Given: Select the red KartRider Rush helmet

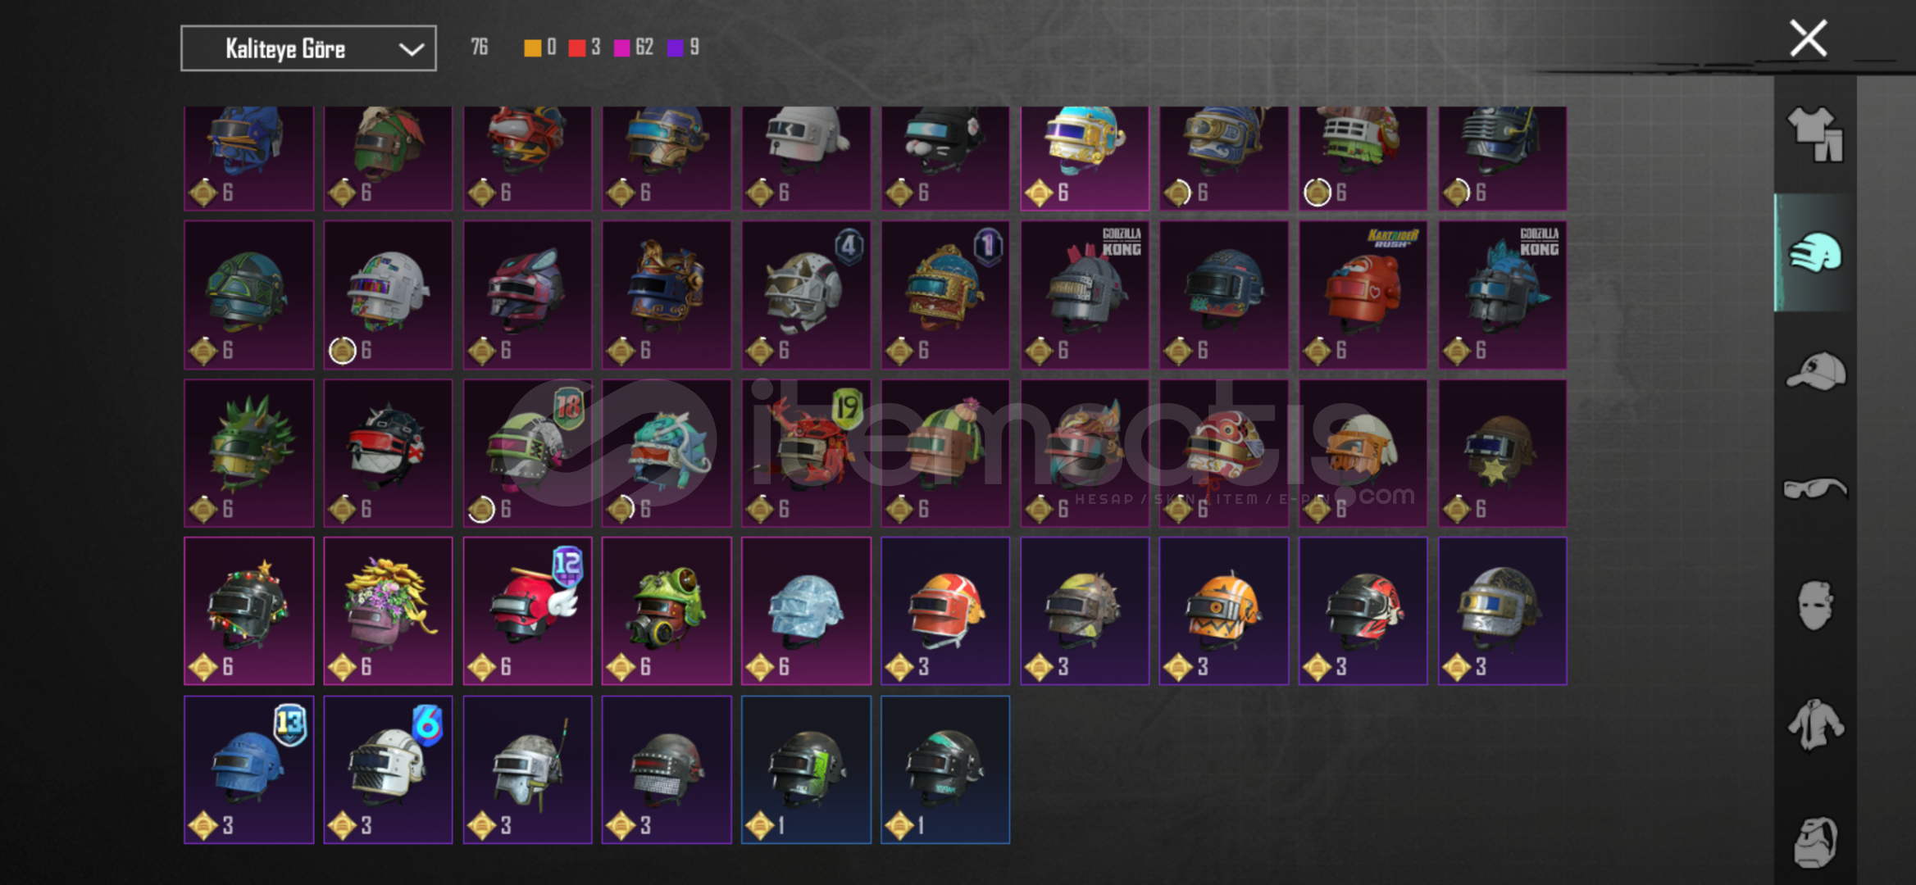Looking at the screenshot, I should [x=1363, y=295].
